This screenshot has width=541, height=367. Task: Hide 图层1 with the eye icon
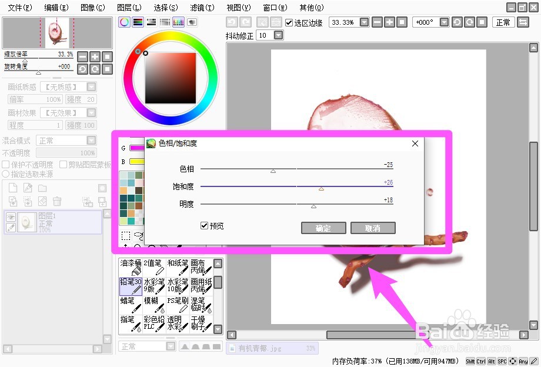click(x=11, y=217)
